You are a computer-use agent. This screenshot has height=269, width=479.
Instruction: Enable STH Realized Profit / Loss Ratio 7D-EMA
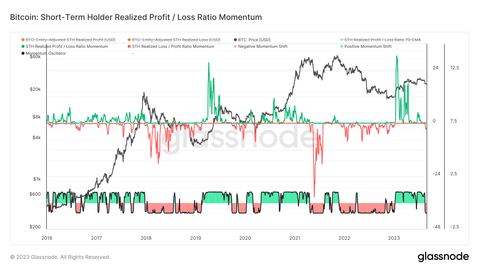point(383,40)
